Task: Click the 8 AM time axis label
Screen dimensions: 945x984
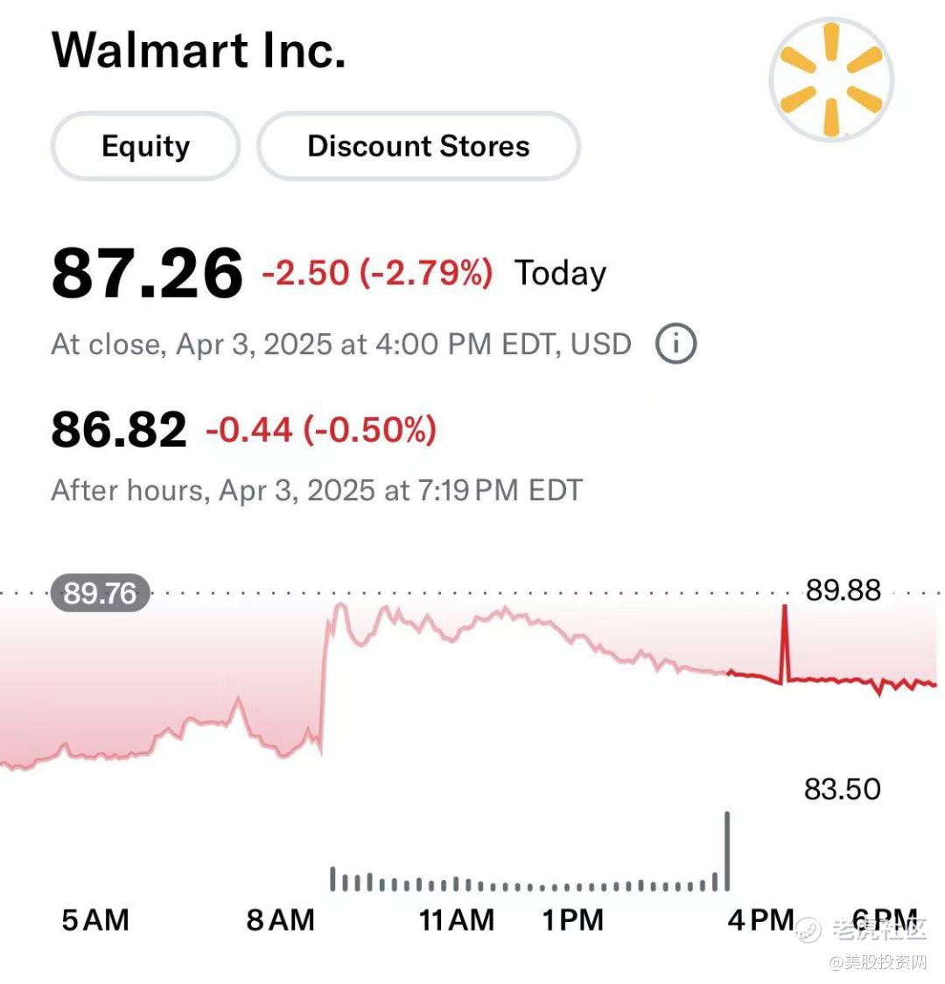Action: click(x=280, y=921)
